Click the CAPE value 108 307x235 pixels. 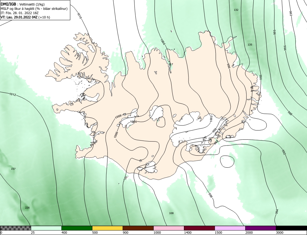click(x=171, y=213)
